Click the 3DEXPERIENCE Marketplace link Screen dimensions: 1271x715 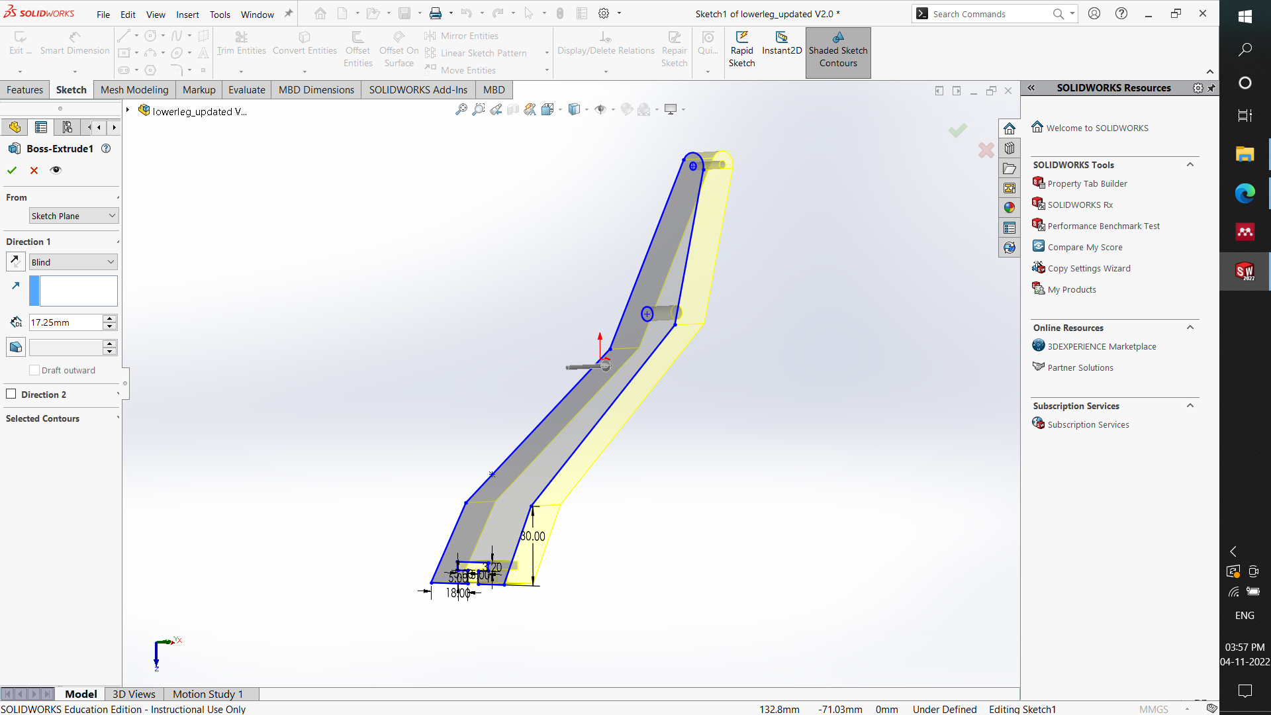pyautogui.click(x=1102, y=346)
